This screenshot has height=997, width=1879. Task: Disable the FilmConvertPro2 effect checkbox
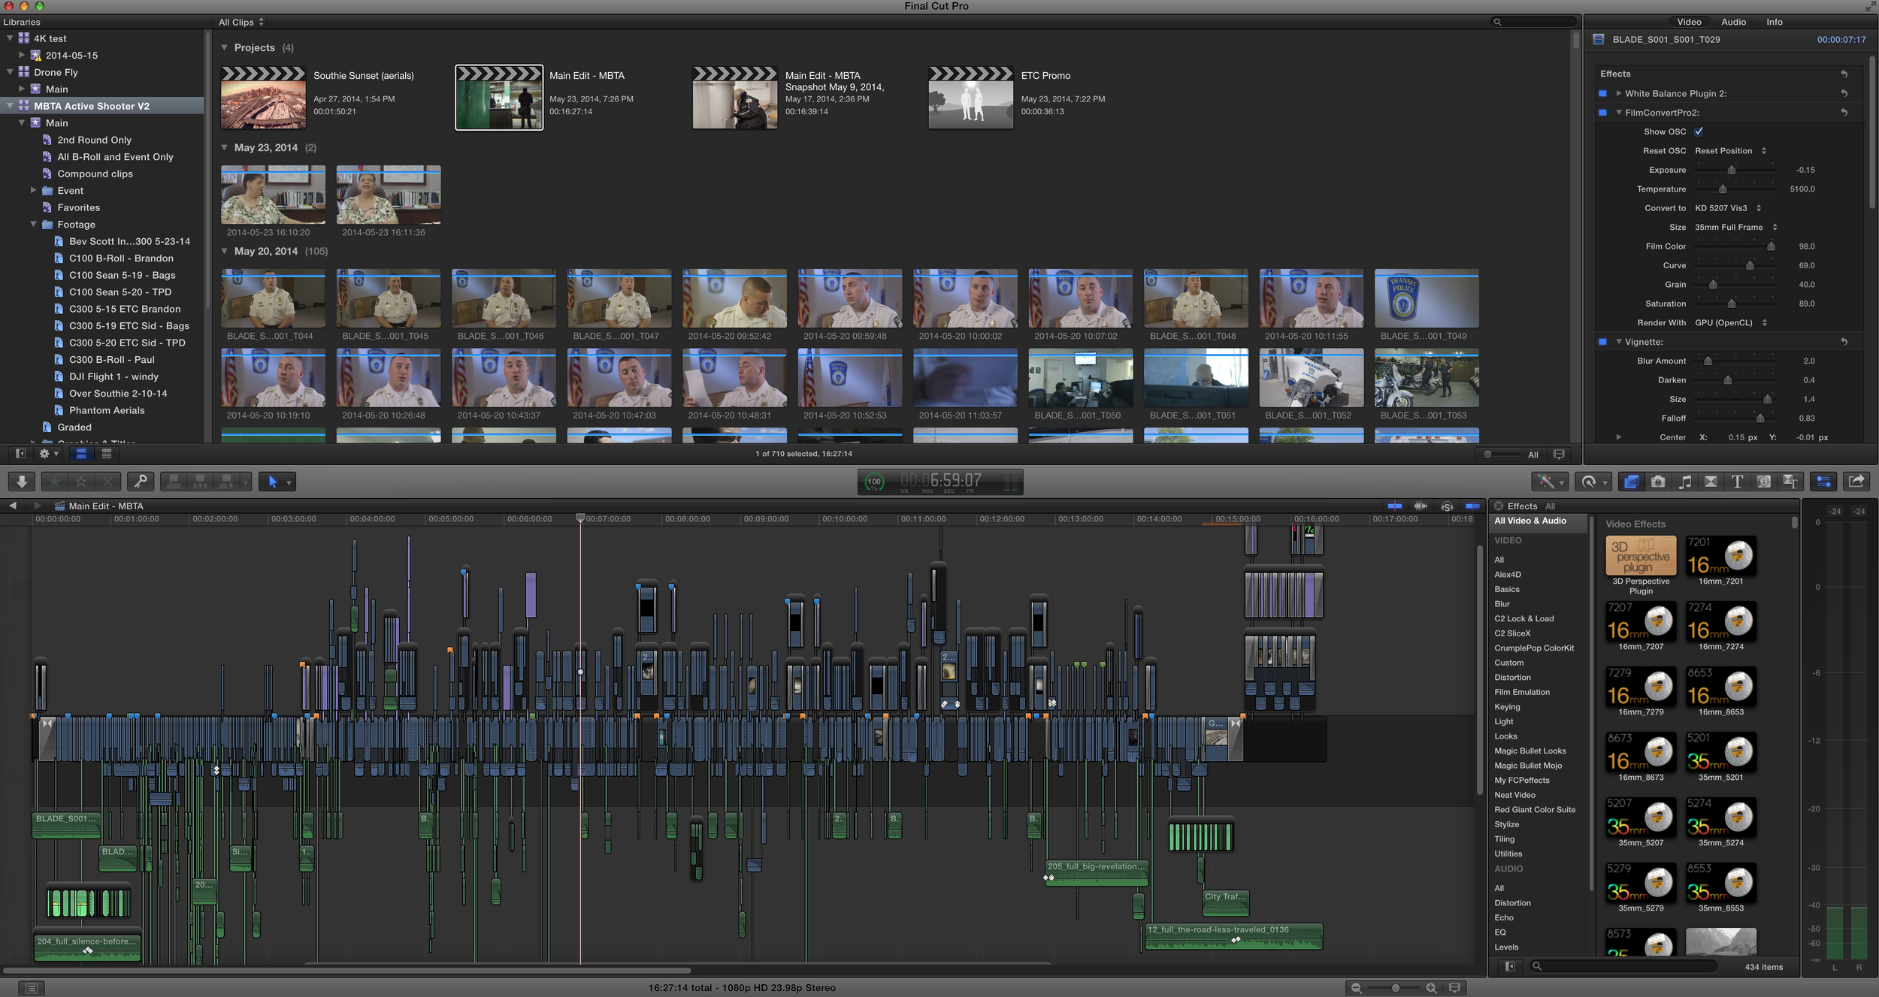[x=1602, y=113]
